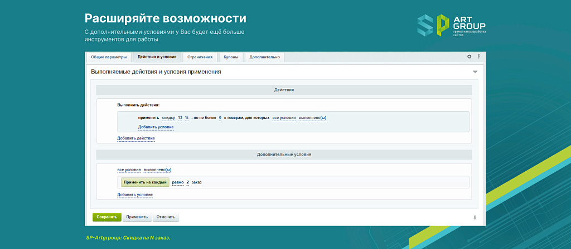571x249 pixels.
Task: Open the 'равно' comparison dropdown
Action: pyautogui.click(x=177, y=182)
